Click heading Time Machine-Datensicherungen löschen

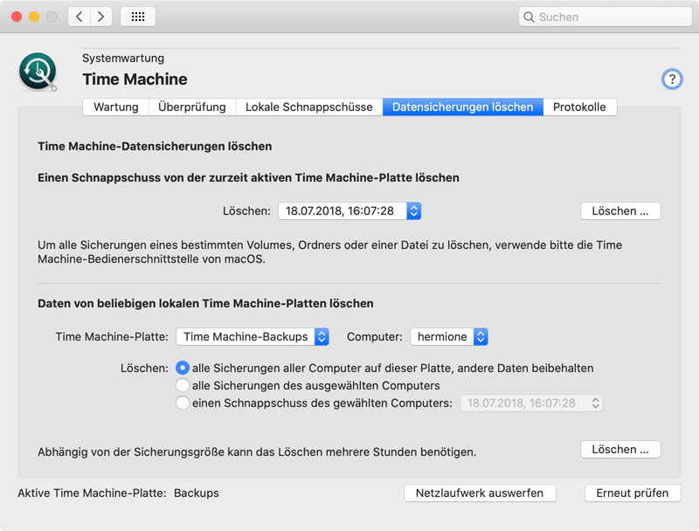click(x=155, y=146)
